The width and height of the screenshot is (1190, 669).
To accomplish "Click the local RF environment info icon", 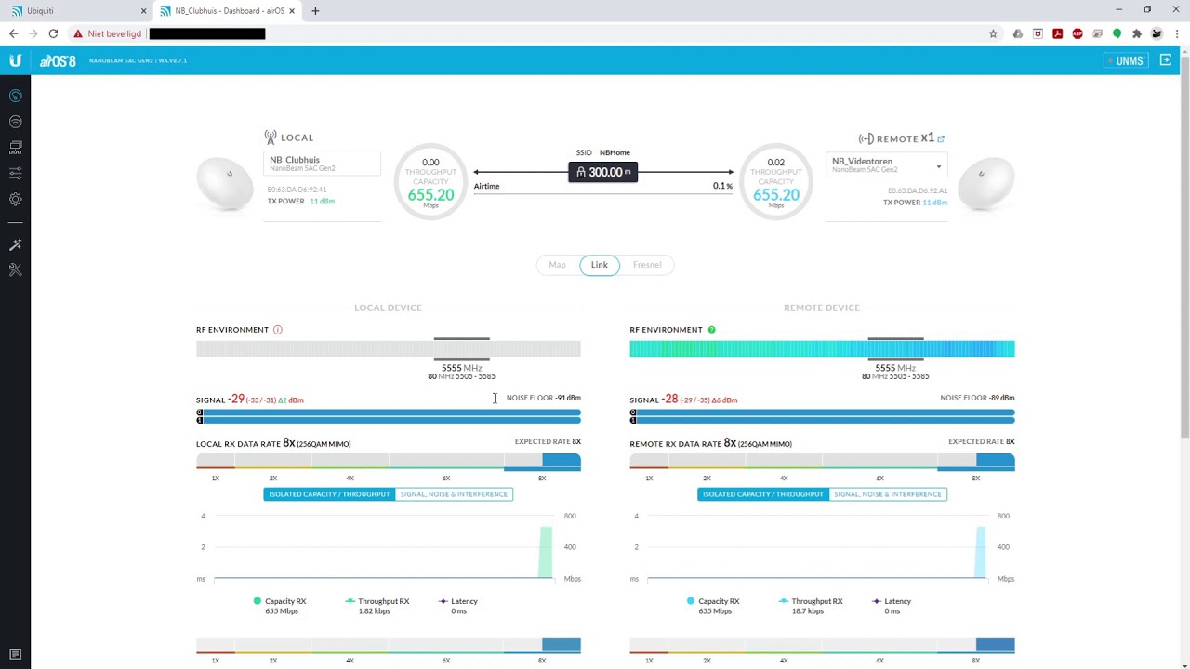I will pyautogui.click(x=277, y=330).
